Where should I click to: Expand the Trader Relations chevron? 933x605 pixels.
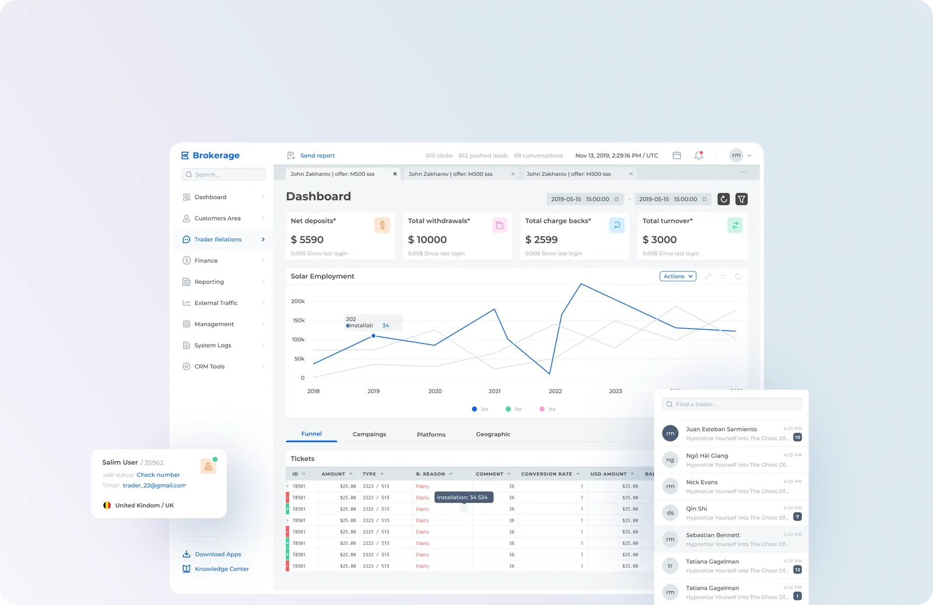pos(263,240)
